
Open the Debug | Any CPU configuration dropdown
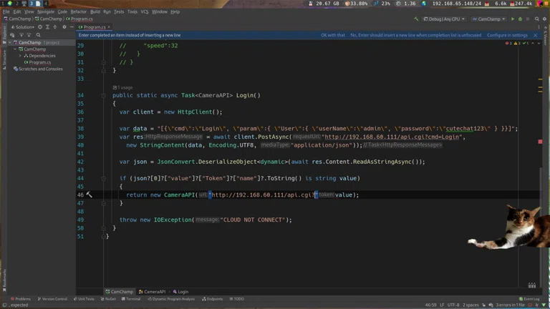tap(444, 19)
